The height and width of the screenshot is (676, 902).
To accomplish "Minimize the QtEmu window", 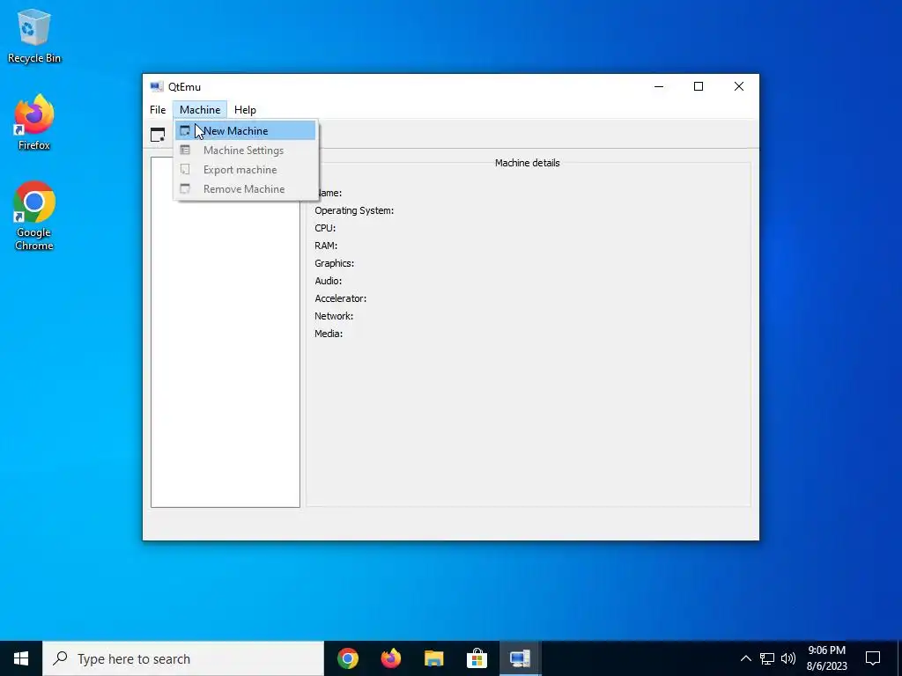I will pos(659,87).
